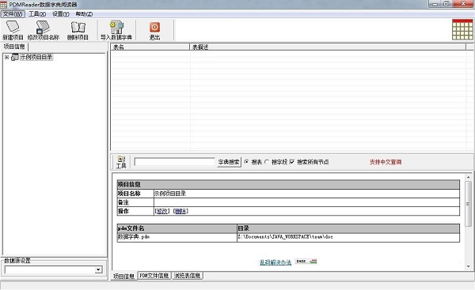Click the 表名 column header
Screen dimensions: 475x290
(x=150, y=47)
